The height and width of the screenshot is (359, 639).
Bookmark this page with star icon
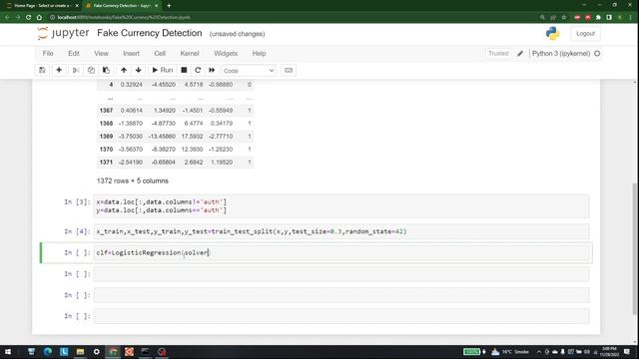(x=564, y=18)
